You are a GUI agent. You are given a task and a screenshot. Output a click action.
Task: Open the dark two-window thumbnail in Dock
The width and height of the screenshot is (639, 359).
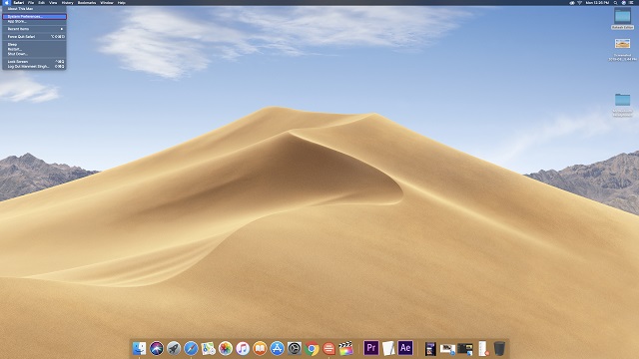click(x=465, y=349)
